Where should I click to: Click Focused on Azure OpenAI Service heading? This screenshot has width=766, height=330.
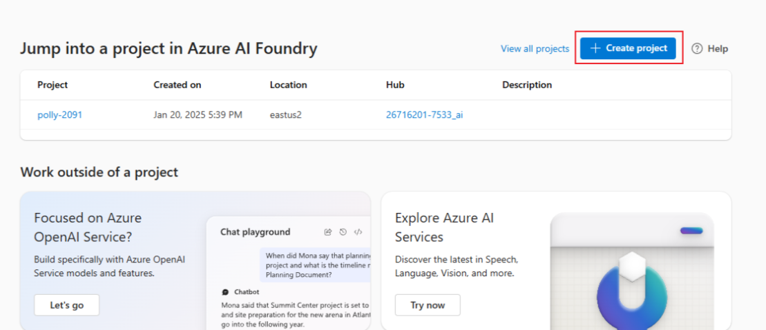click(88, 227)
